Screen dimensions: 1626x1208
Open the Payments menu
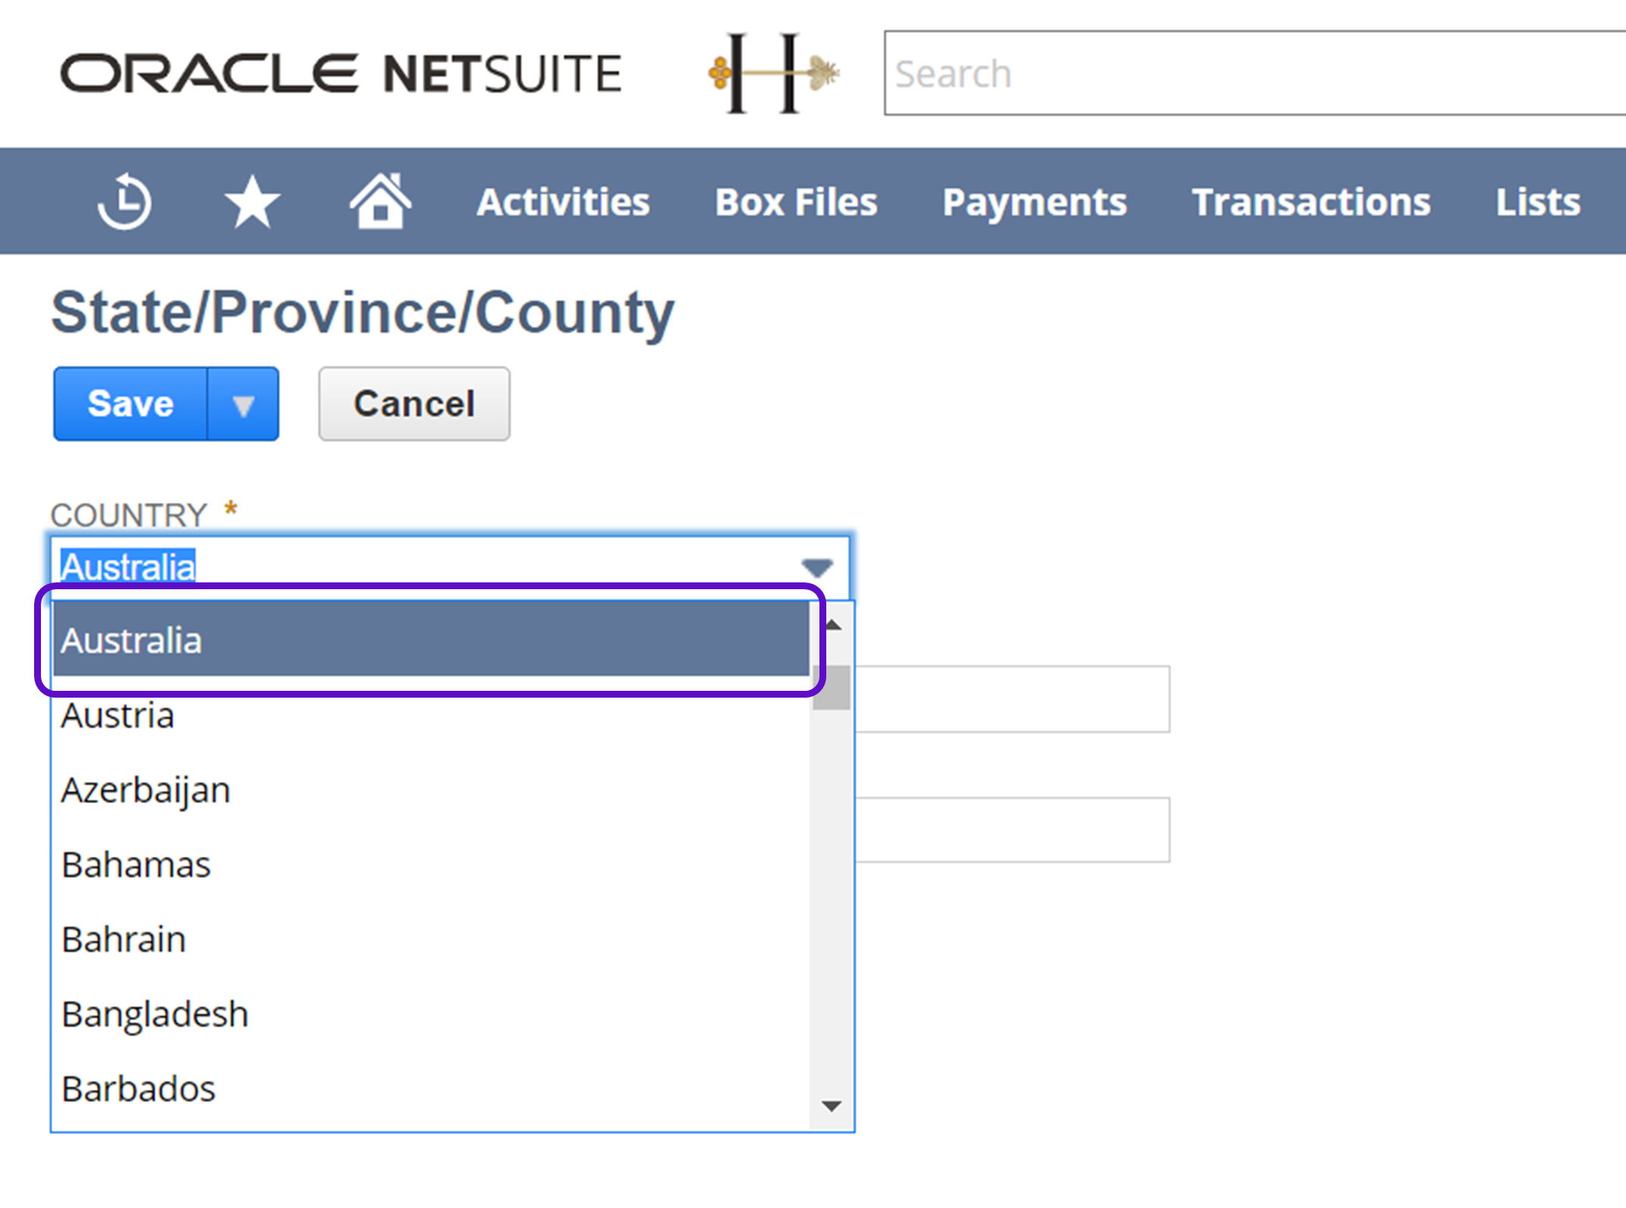(1034, 202)
